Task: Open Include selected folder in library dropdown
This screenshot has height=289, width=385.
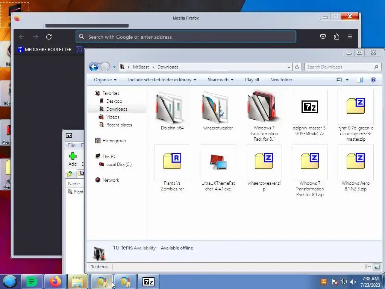Action: [162, 80]
